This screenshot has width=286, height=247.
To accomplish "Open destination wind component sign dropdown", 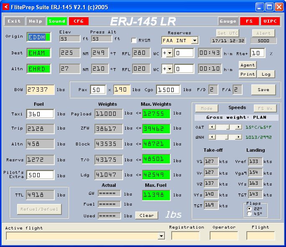I will coord(170,53).
